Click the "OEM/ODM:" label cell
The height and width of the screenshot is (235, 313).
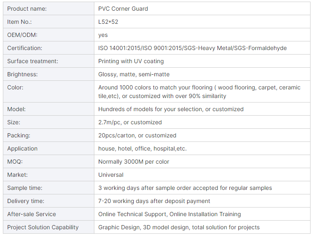point(23,35)
